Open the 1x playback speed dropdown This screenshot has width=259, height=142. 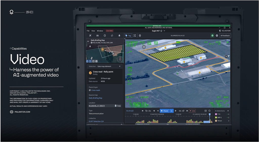[171, 111]
